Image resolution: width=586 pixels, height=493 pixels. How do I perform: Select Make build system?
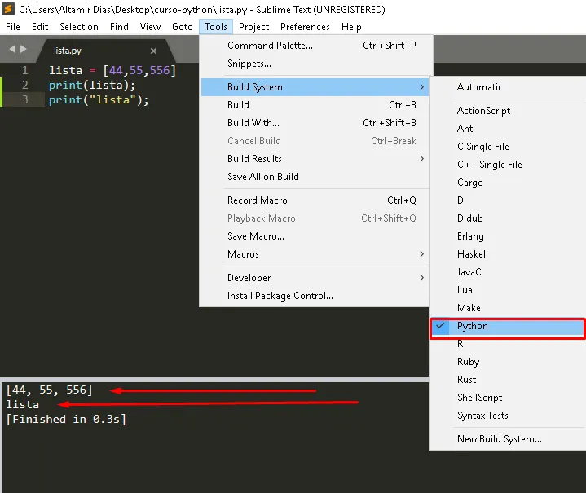coord(508,308)
